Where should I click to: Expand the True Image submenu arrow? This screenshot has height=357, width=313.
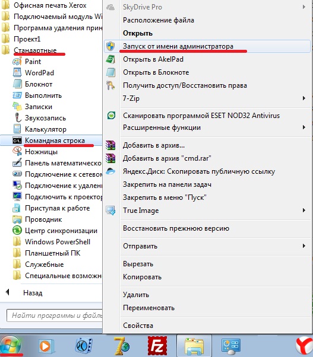pos(303,210)
